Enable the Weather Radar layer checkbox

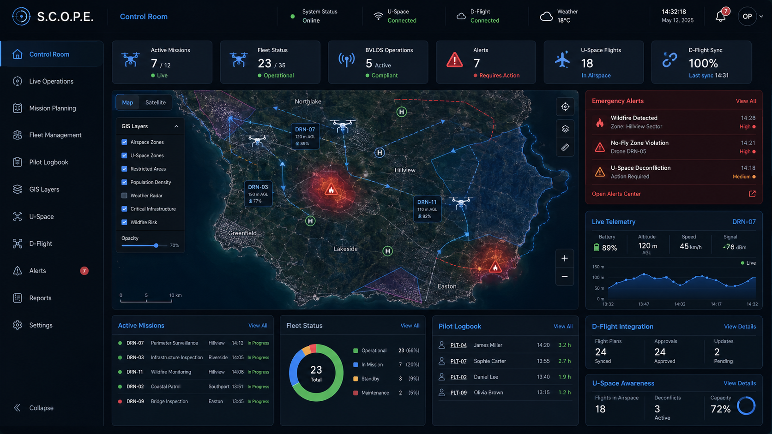click(x=124, y=196)
